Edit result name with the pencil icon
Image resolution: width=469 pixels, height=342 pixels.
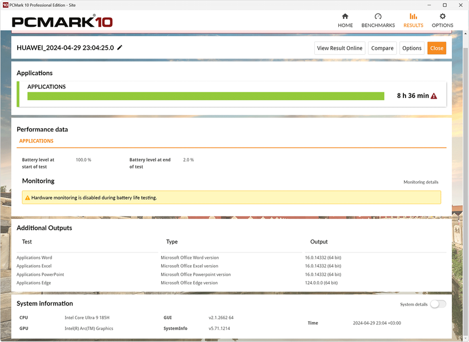(x=119, y=47)
